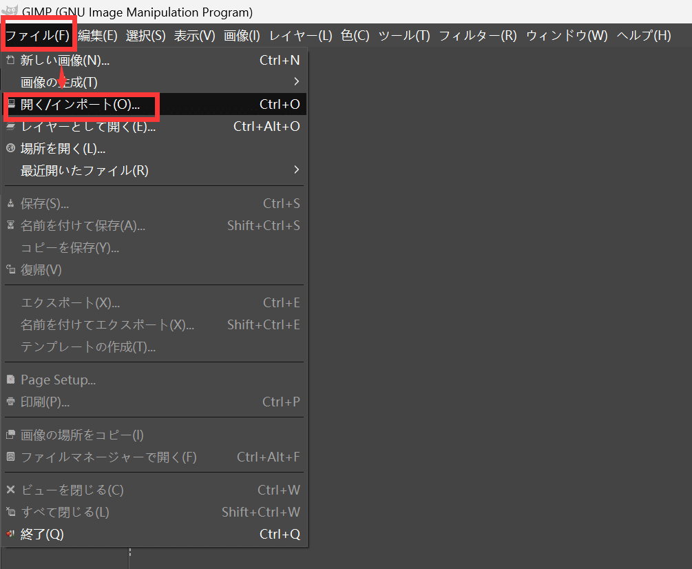Choose 新しい画像(N)... from File menu
Viewport: 692px width, 569px height.
pos(154,60)
